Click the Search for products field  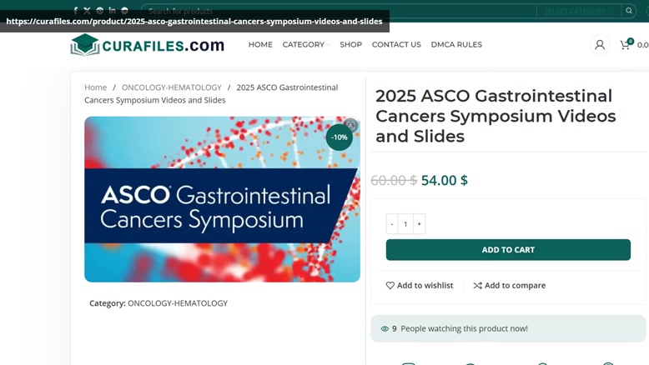(339, 11)
